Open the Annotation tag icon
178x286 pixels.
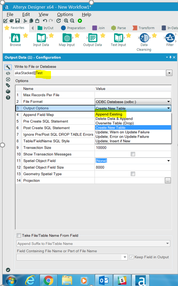(x=8, y=85)
